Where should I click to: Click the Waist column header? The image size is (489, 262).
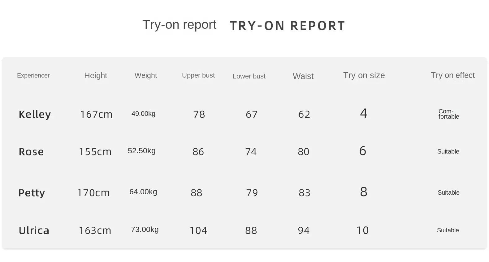point(303,76)
